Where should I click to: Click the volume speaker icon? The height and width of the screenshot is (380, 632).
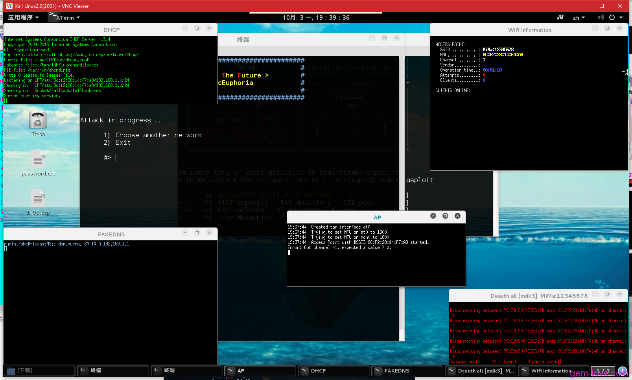[x=601, y=18]
